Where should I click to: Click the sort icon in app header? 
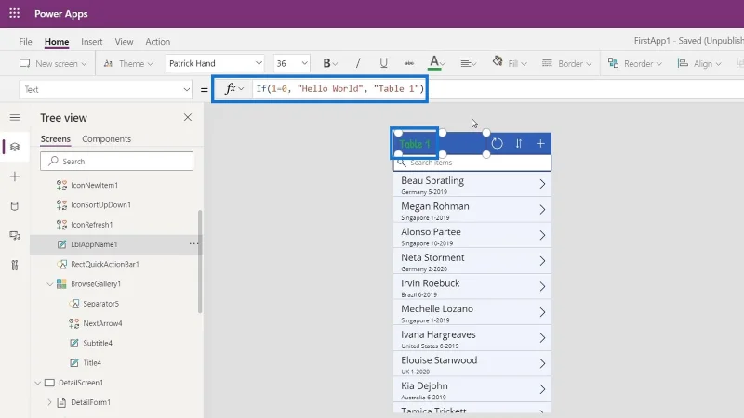(519, 144)
